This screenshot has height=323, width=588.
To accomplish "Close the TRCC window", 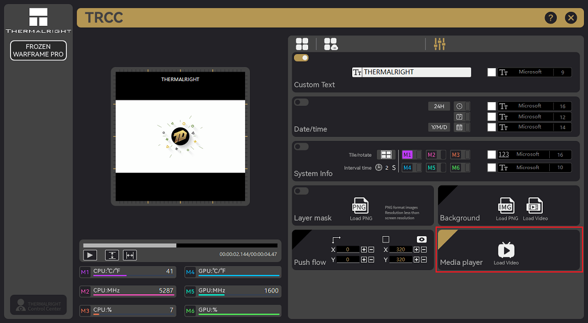I will (x=571, y=18).
